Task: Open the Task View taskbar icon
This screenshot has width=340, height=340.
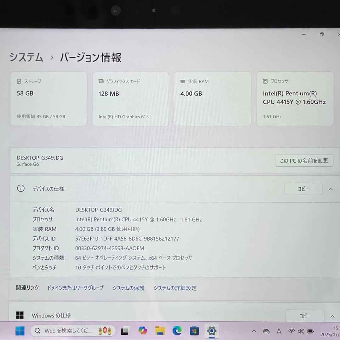Action: (125, 331)
